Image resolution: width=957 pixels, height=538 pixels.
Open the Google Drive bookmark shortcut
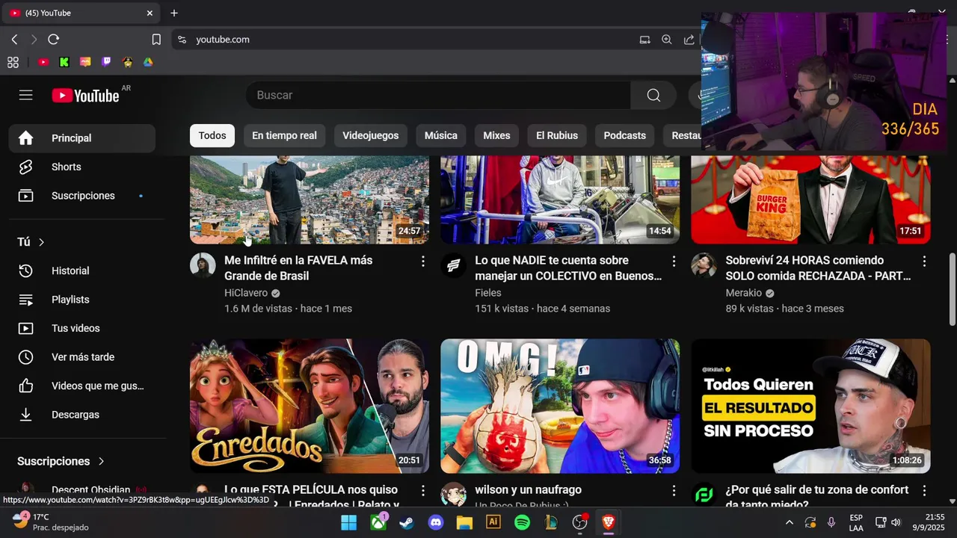coord(148,62)
